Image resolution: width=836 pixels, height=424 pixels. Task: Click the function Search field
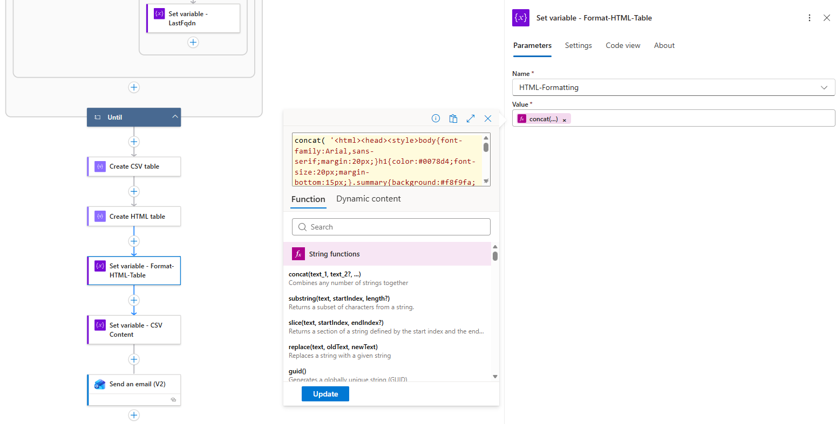[x=391, y=227]
